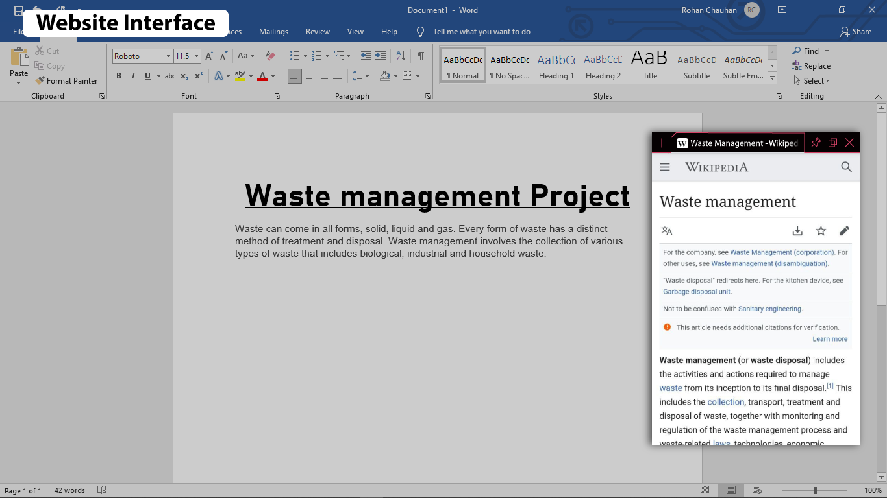Apply the Normal style
The height and width of the screenshot is (498, 887).
(x=463, y=65)
